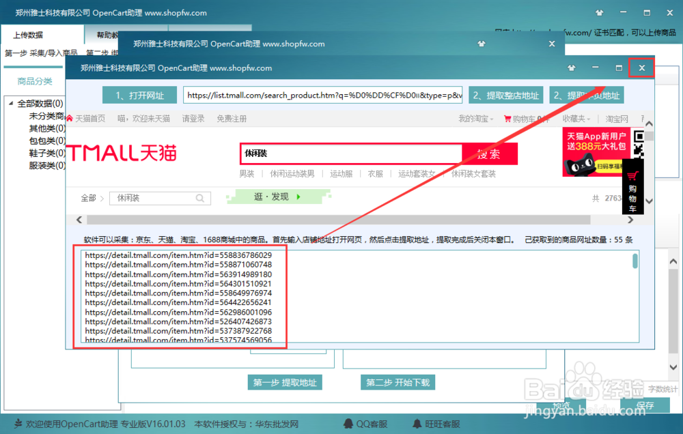Open the shopping cart icon 购物车

pos(507,119)
